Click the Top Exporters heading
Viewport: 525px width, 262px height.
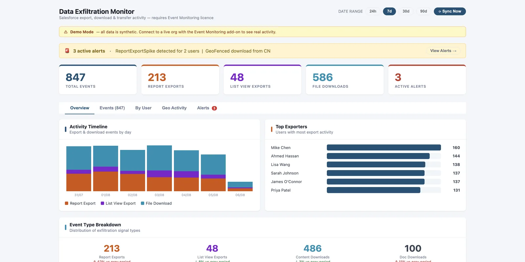coord(291,127)
